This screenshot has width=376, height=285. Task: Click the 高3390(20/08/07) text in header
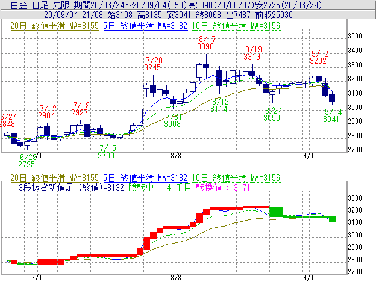(x=221, y=5)
